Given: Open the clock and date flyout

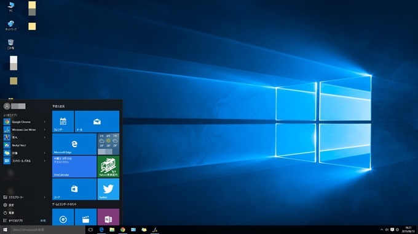Looking at the screenshot, I should click(x=408, y=230).
